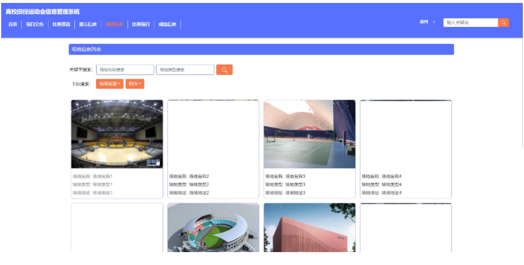The image size is (524, 265).
Task: Open the 比赛资讯 menu item
Action: pos(61,25)
